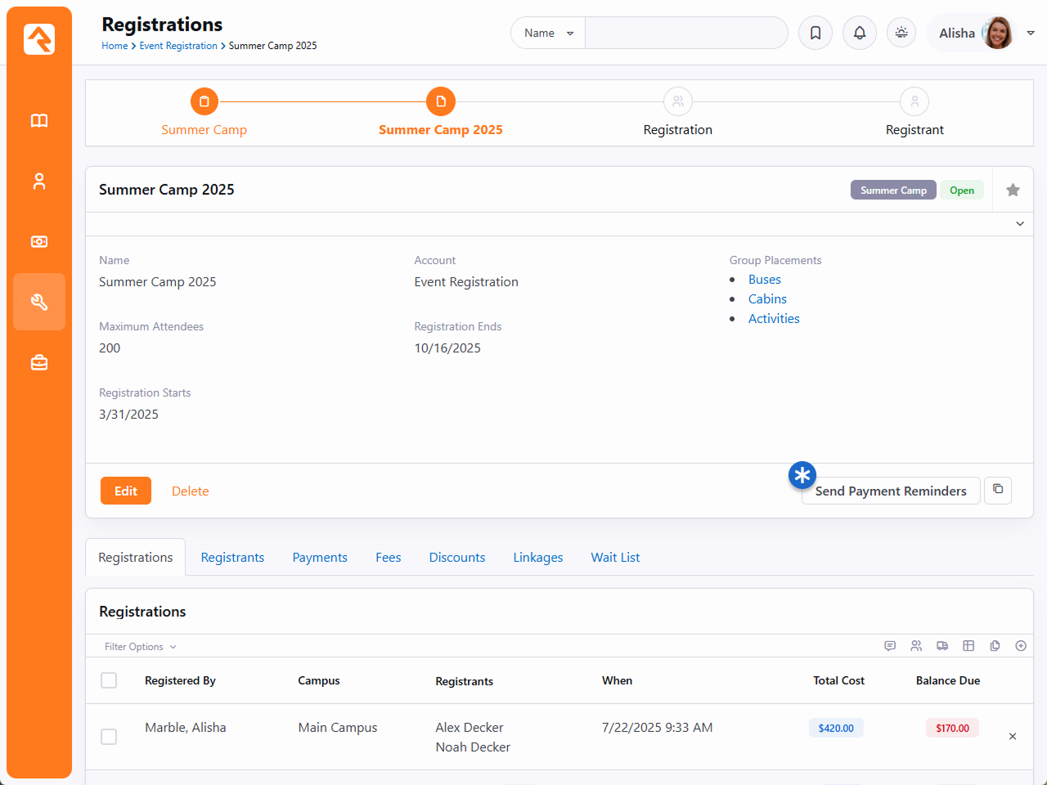Toggle the theme sun icon in header
1047x785 pixels.
(x=901, y=33)
